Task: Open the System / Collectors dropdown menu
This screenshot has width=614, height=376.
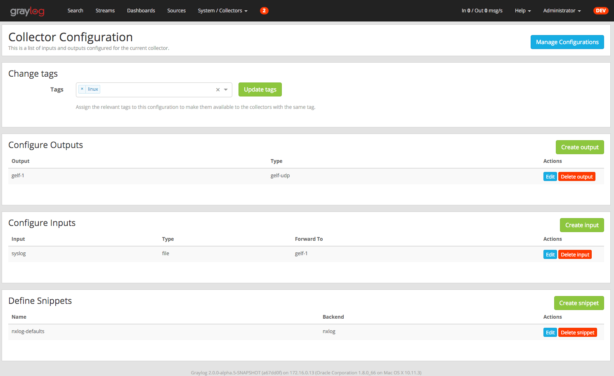Action: click(222, 11)
